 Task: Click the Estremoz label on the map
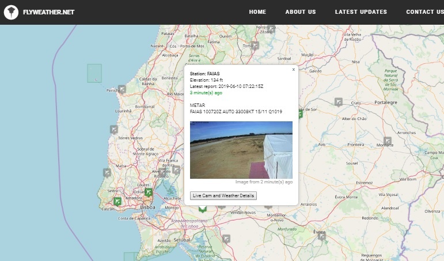[364, 183]
